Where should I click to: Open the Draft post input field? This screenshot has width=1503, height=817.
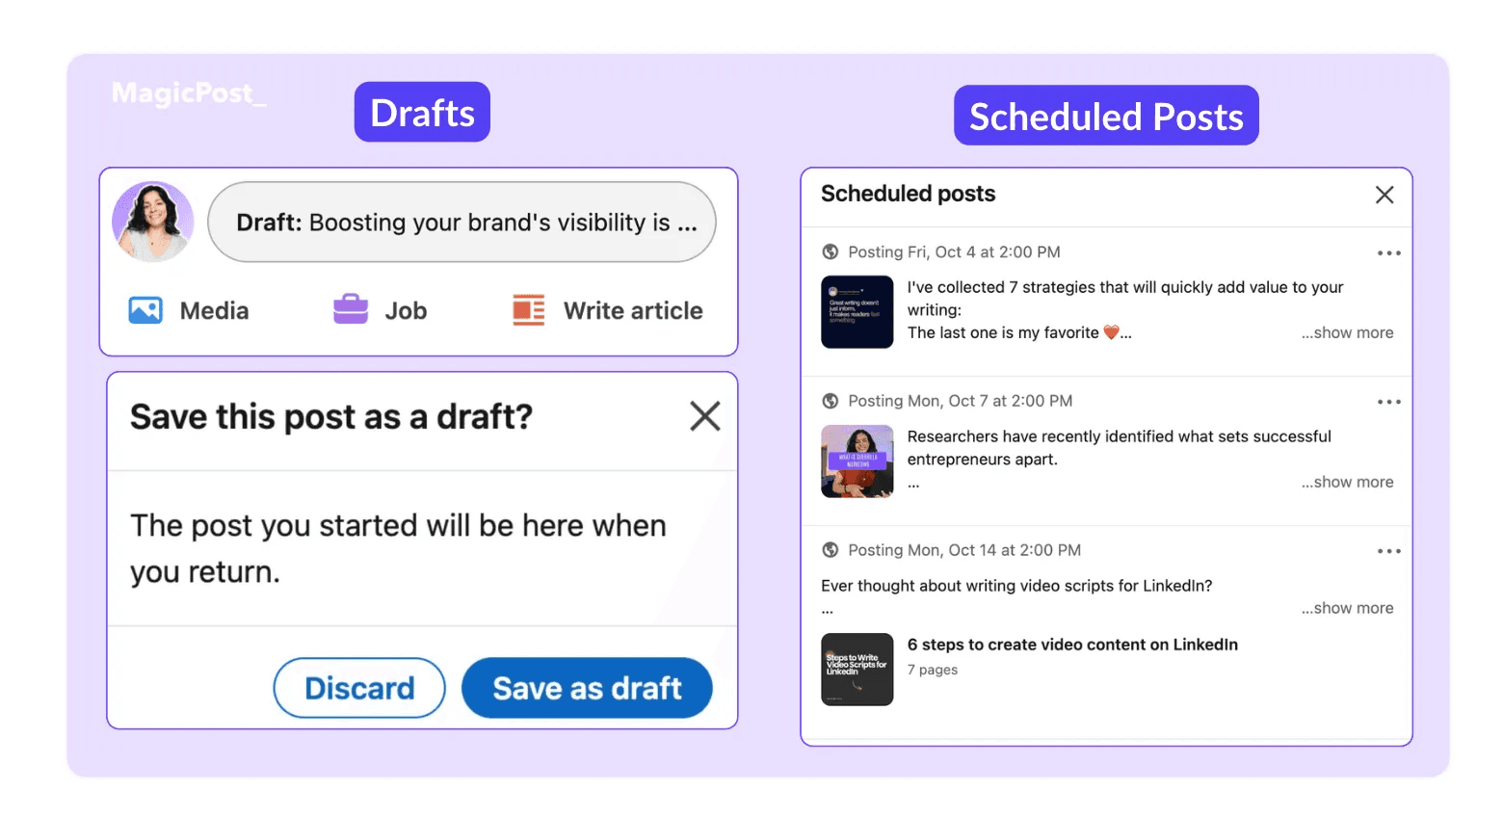(461, 222)
